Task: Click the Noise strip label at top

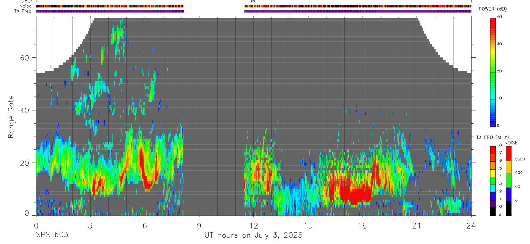Action: tap(26, 6)
